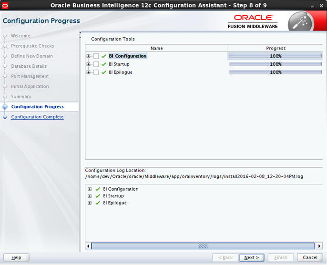327x265 pixels.
Task: Toggle the BI Configuration checkbox
Action: click(96, 56)
